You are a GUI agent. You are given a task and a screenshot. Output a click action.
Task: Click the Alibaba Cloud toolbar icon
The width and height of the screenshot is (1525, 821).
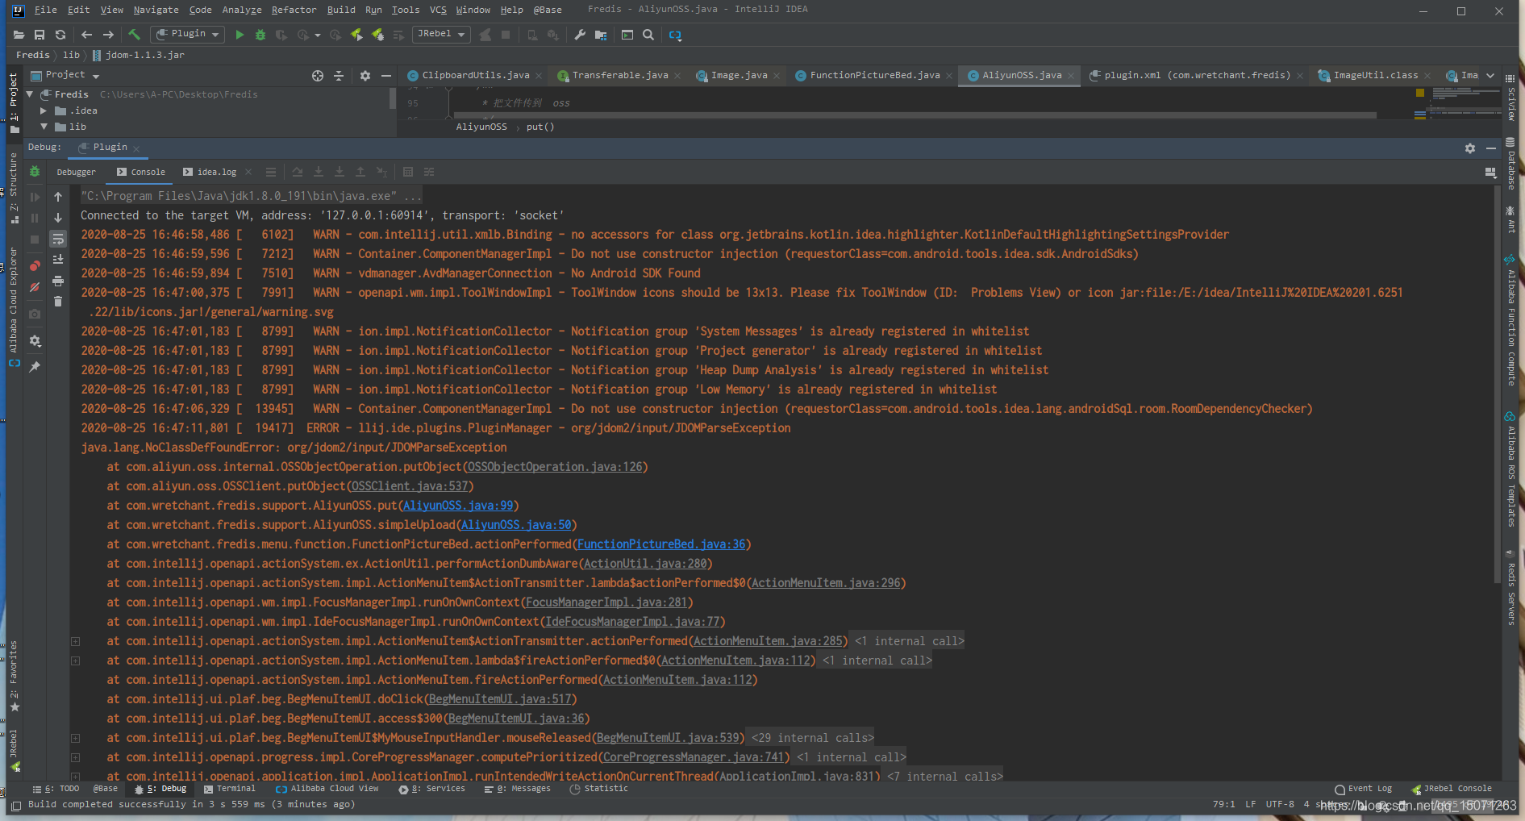tap(676, 35)
